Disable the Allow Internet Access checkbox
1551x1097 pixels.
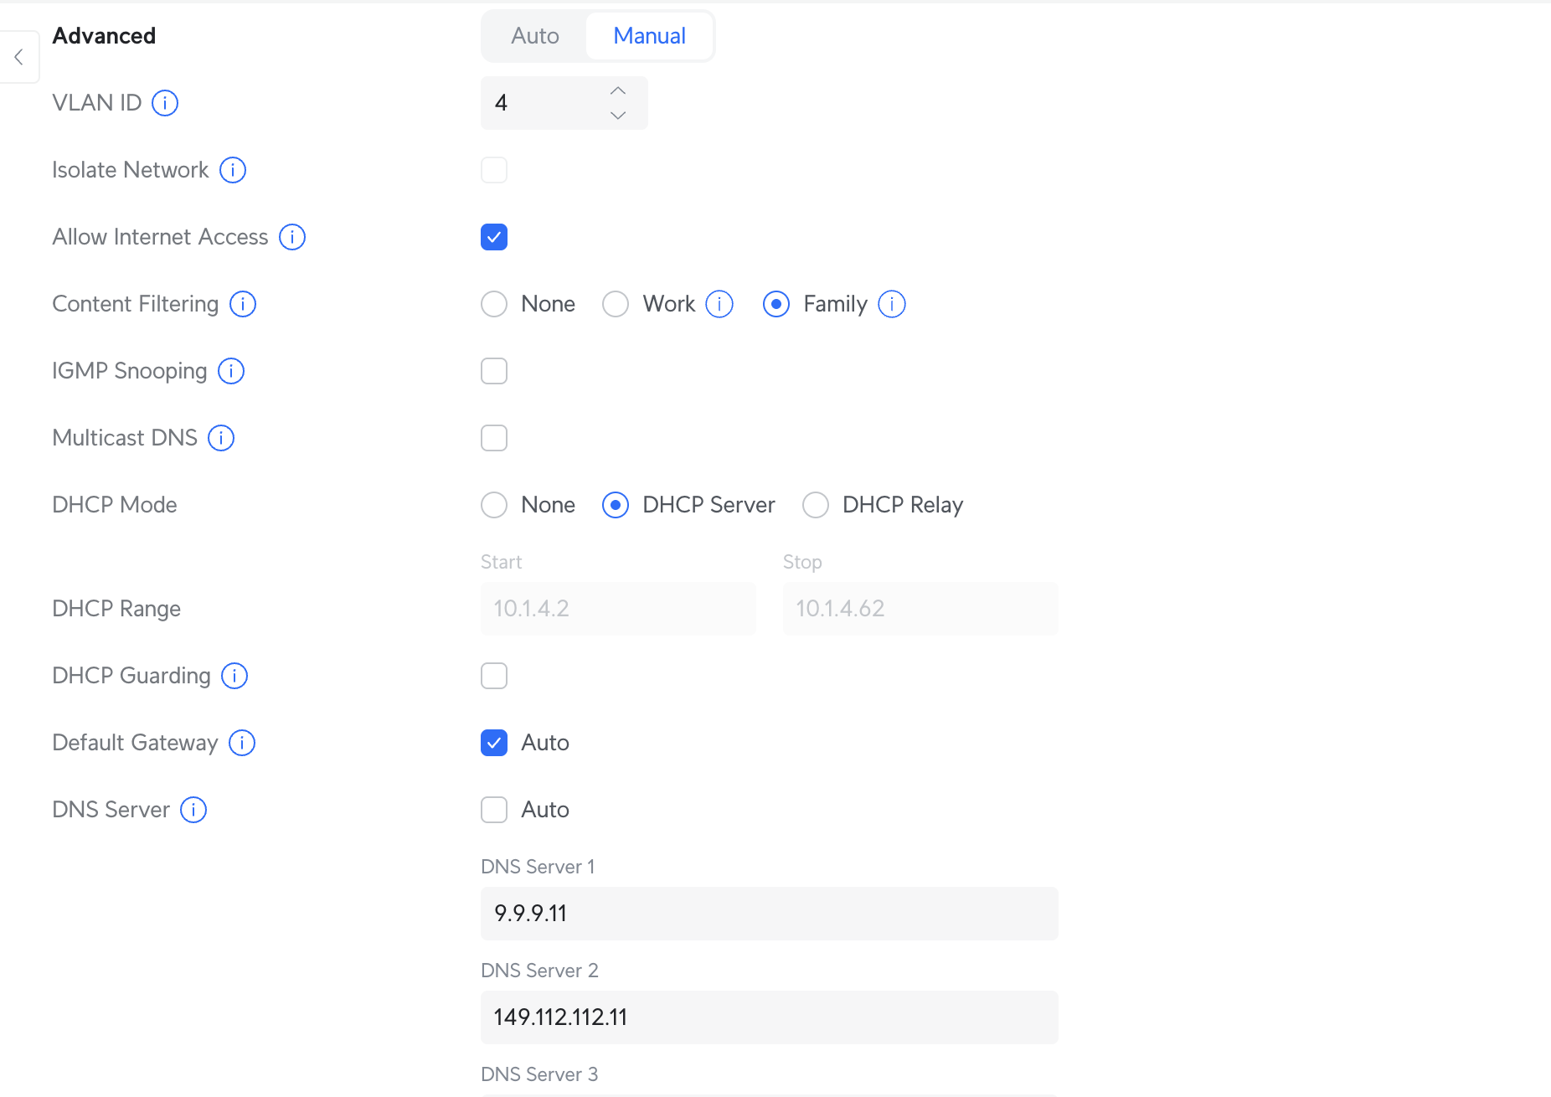tap(494, 237)
